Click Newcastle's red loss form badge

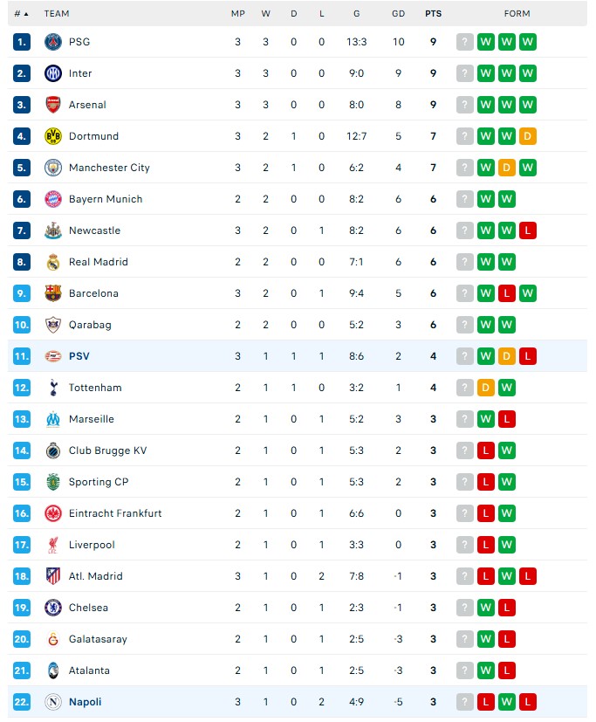(x=527, y=230)
